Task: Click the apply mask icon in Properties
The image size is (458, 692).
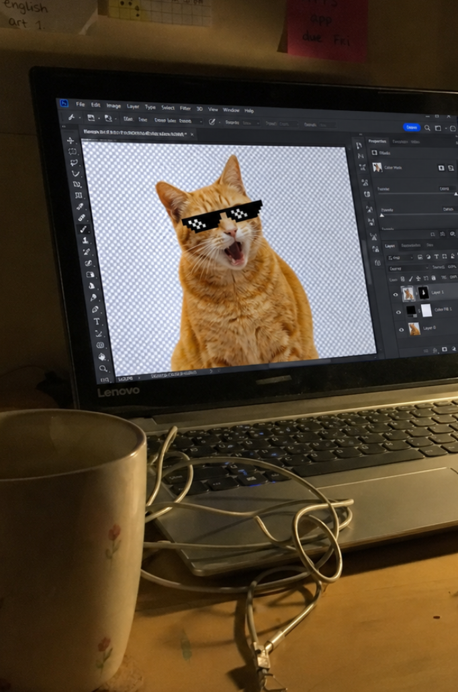Action: [x=442, y=234]
